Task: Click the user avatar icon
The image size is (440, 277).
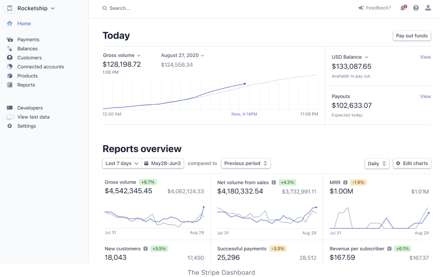Action: coord(427,8)
